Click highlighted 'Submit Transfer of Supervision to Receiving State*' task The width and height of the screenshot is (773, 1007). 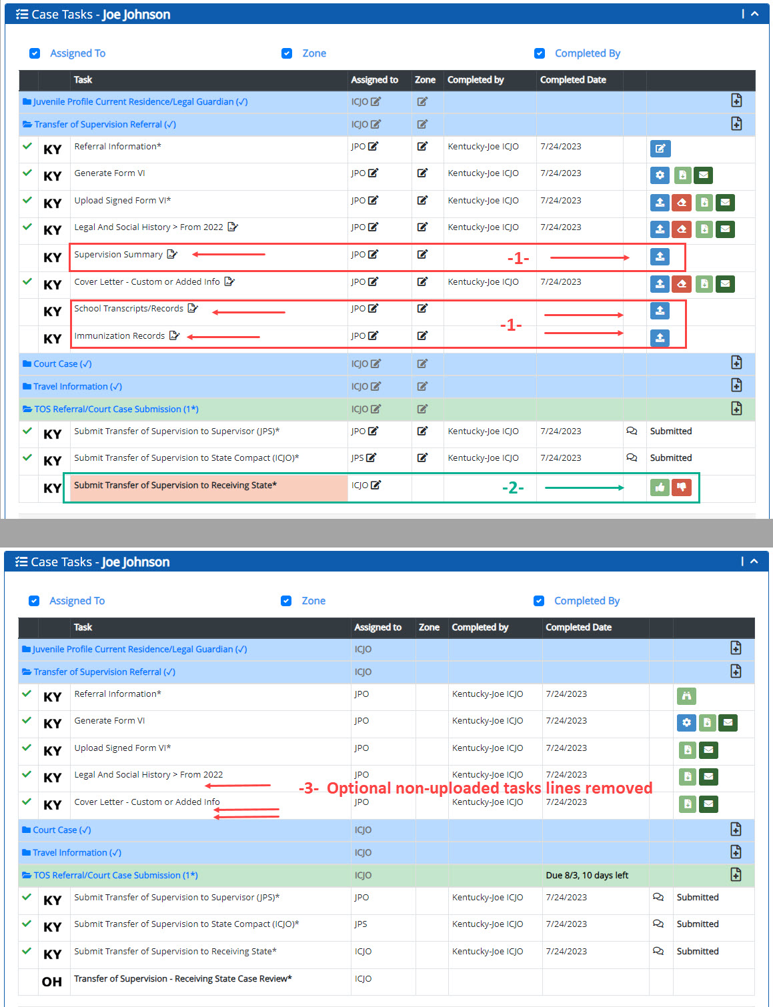click(x=209, y=488)
